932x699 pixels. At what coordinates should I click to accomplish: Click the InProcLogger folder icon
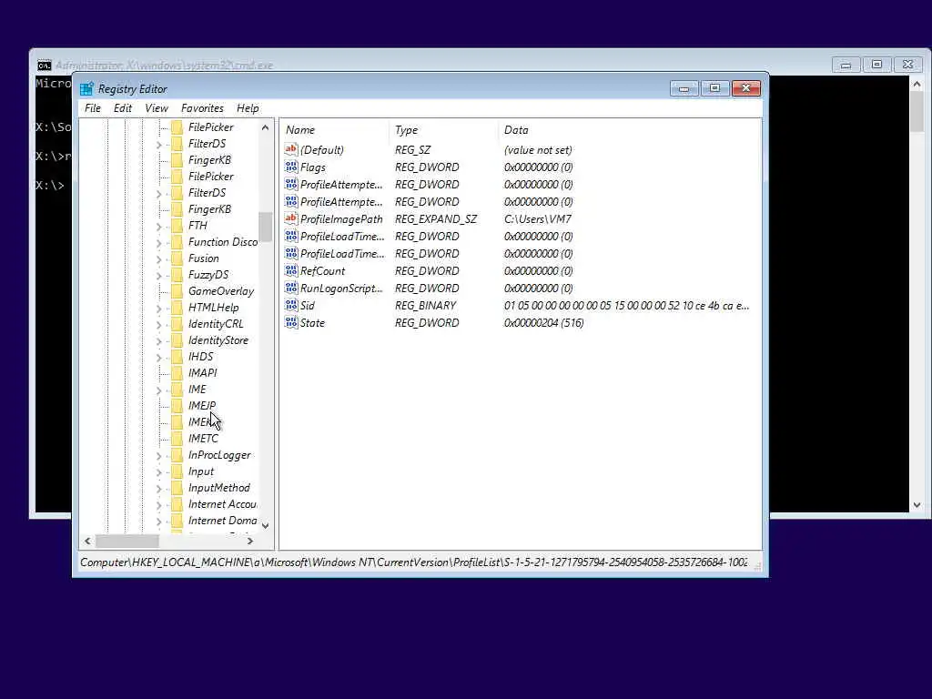[x=177, y=455]
